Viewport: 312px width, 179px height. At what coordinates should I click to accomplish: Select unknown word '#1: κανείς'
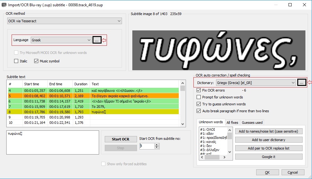(x=208, y=142)
